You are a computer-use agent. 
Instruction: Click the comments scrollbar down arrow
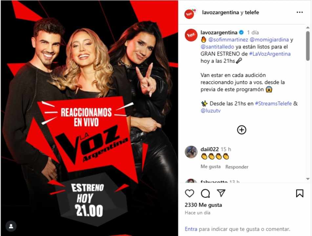click(308, 179)
